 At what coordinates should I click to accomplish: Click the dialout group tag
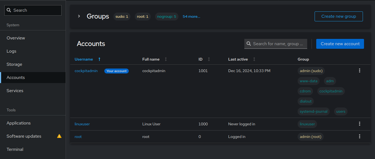306,101
